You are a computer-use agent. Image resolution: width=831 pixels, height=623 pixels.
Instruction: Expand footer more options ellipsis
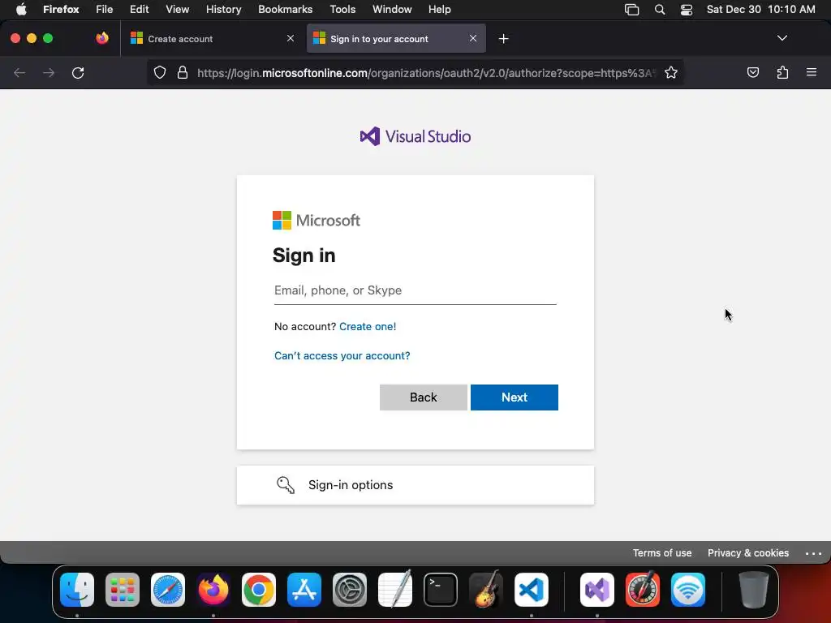pos(813,553)
